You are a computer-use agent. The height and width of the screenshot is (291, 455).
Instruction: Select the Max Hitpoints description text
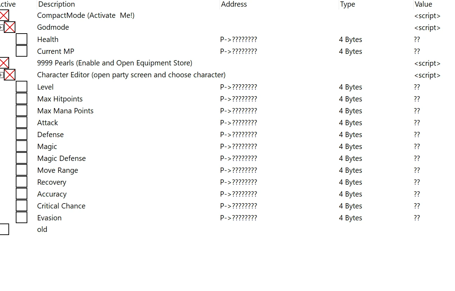click(60, 99)
